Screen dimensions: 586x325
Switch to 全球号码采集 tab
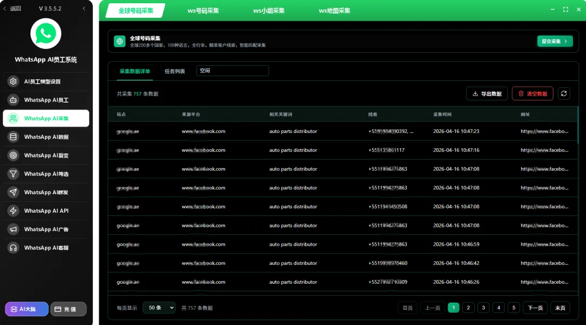point(136,10)
